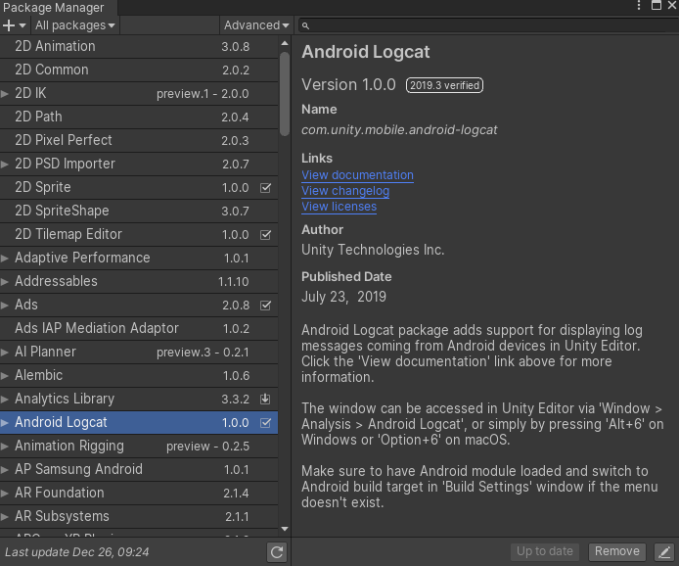Expand the Ads package arrow
The height and width of the screenshot is (566, 679).
pos(5,306)
